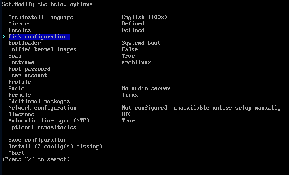Click Save configuration
Viewport: 289px width, 175px height.
point(38,140)
